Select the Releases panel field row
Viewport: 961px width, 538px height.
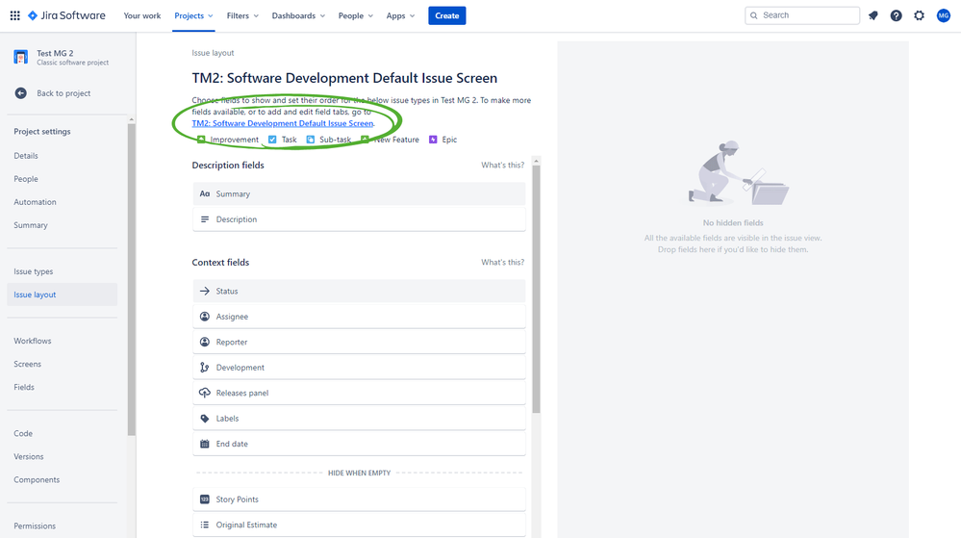(x=359, y=393)
